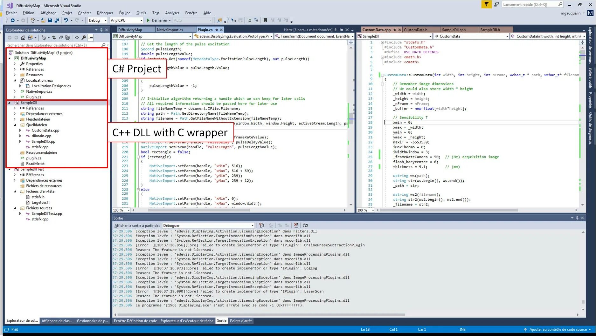This screenshot has width=596, height=336.
Task: Toggle bookmark on current line
Action: (x=265, y=20)
